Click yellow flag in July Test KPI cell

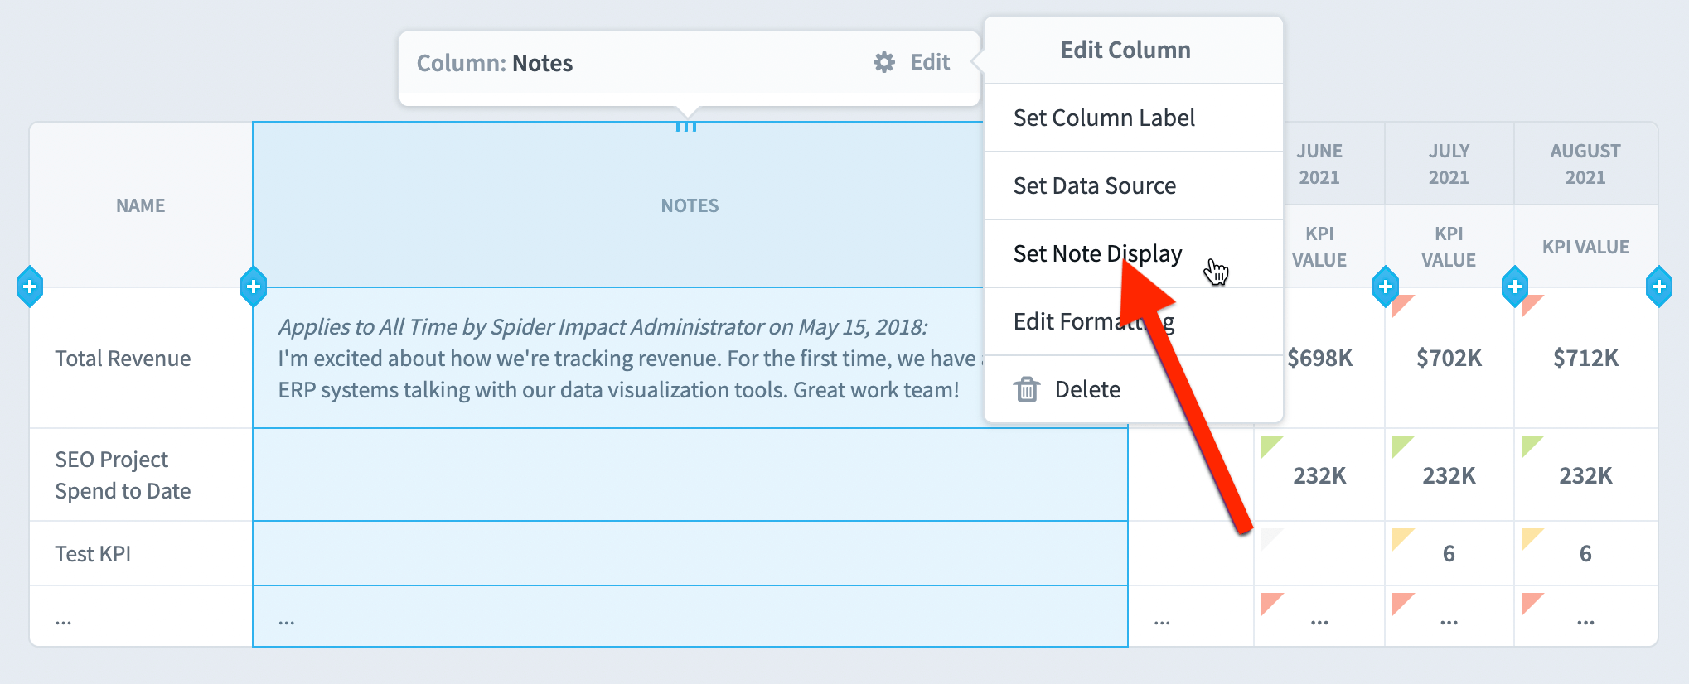[1403, 540]
